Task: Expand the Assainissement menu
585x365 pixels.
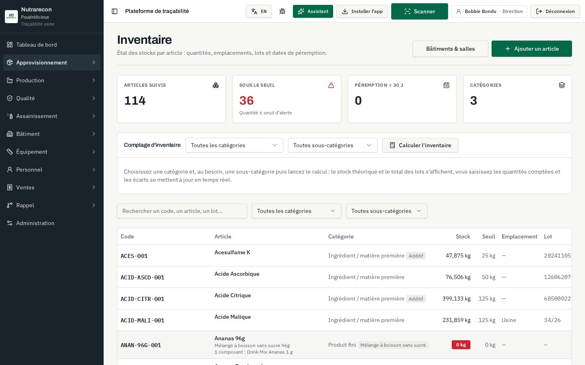Action: tap(52, 116)
